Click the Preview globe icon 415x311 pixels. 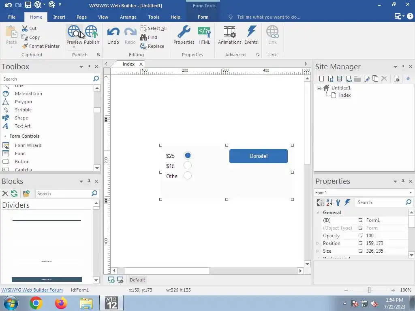[x=74, y=32]
